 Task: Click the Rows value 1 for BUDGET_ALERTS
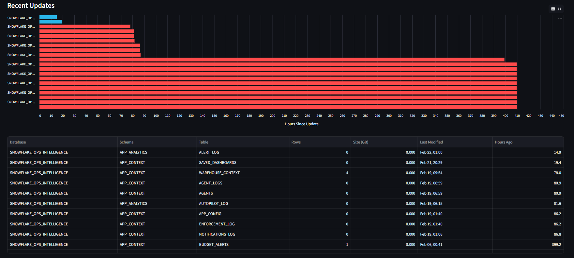(x=320, y=245)
